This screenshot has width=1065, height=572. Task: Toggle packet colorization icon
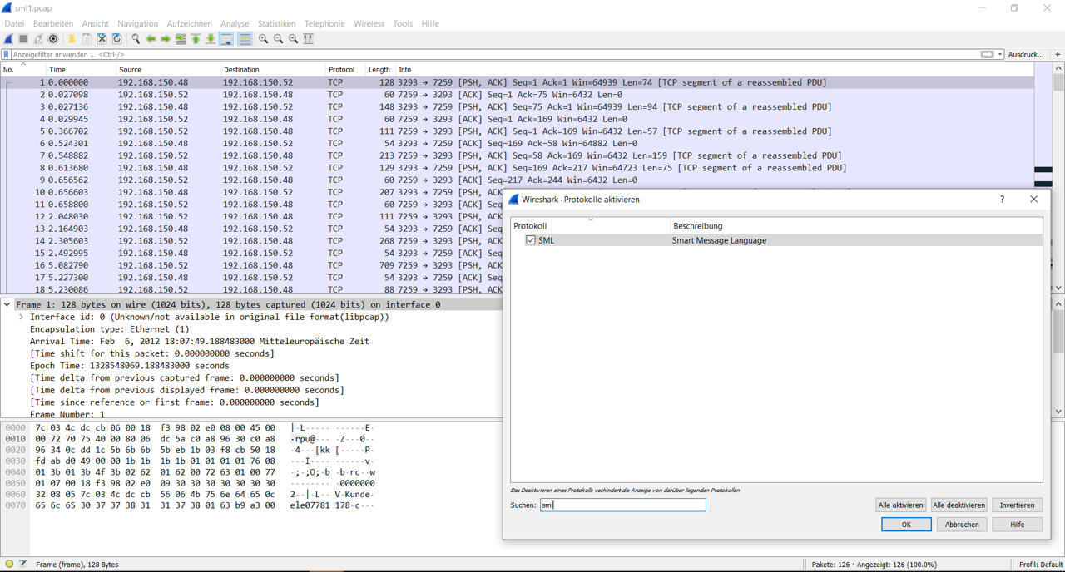[245, 39]
